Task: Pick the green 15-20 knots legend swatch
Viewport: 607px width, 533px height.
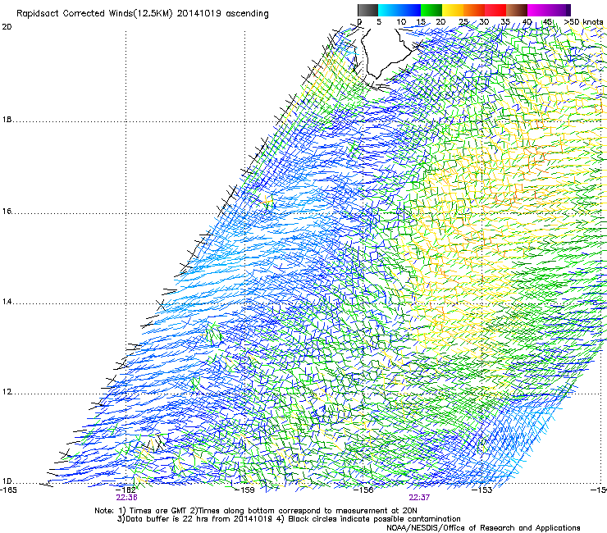Action: (x=431, y=10)
